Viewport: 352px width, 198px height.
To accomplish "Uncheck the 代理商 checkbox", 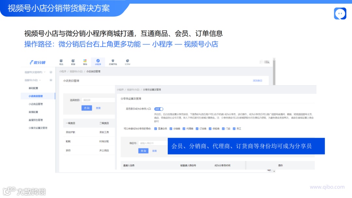I will tap(184, 129).
